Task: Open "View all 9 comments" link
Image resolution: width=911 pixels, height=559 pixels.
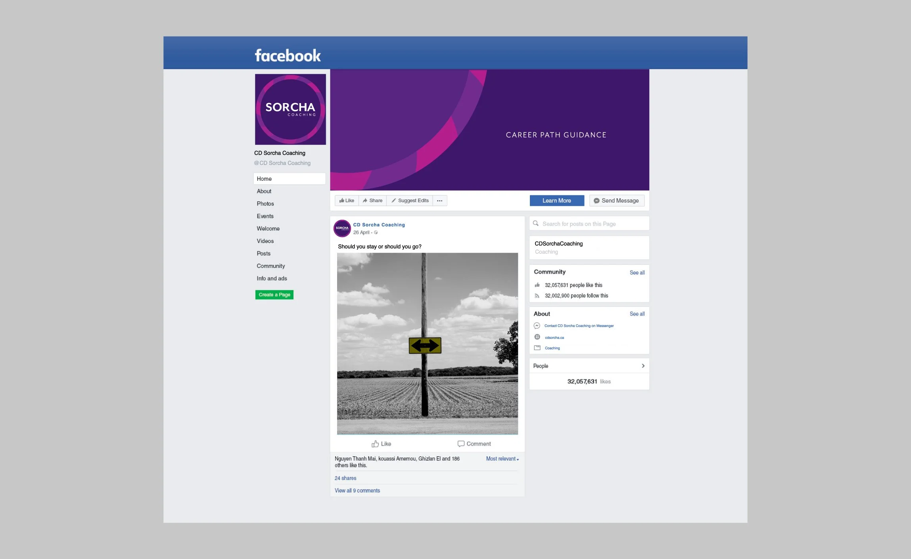Action: [x=357, y=490]
